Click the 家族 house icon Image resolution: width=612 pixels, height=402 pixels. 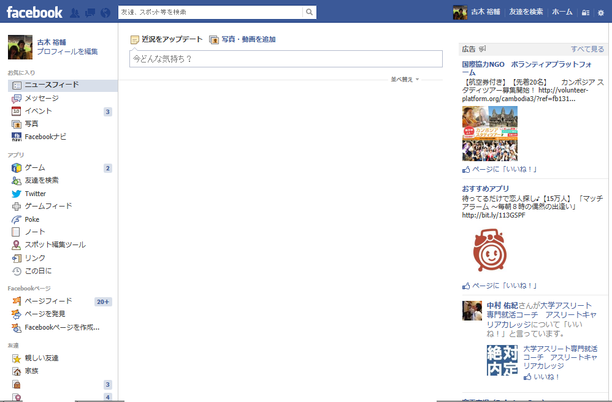point(17,371)
